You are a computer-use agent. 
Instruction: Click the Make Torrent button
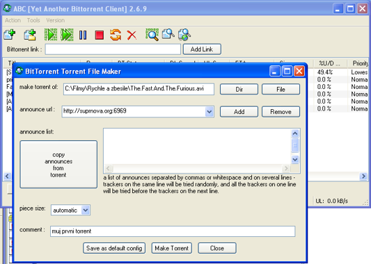click(171, 248)
